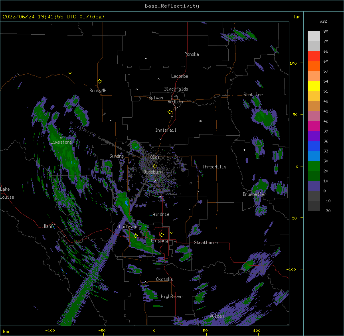Select the orange 57–60 dBZ legend swatch
This screenshot has width=344, height=336.
[x=314, y=66]
